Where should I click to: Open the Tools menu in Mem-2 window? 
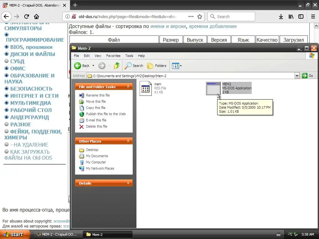click(129, 56)
